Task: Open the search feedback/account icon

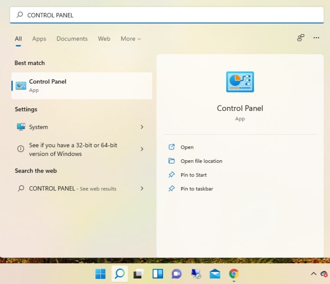Action: [x=301, y=38]
